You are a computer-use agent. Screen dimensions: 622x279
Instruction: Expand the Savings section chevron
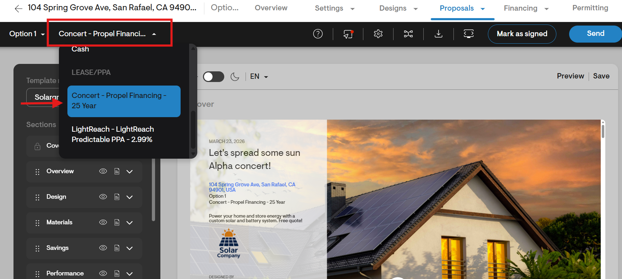point(130,248)
